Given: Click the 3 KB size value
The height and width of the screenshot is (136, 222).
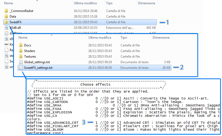Looking at the screenshot, I should 167,62.
